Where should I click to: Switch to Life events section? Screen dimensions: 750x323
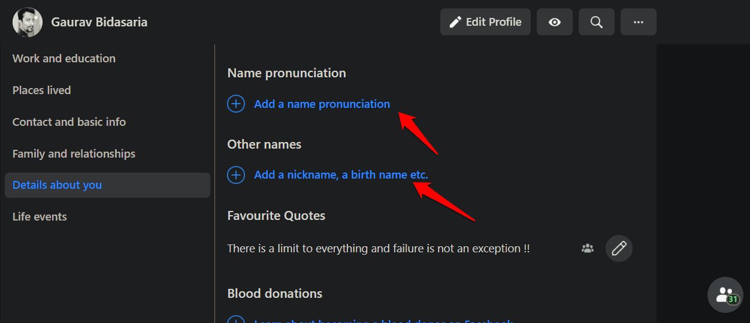(40, 216)
